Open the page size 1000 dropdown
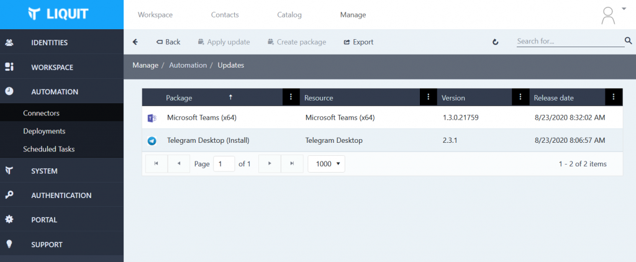Image resolution: width=636 pixels, height=262 pixels. tap(327, 164)
